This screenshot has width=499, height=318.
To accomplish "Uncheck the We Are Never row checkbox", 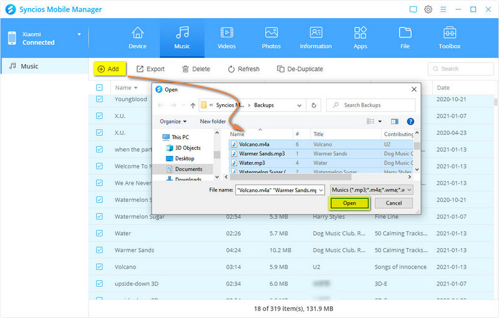I will point(99,183).
